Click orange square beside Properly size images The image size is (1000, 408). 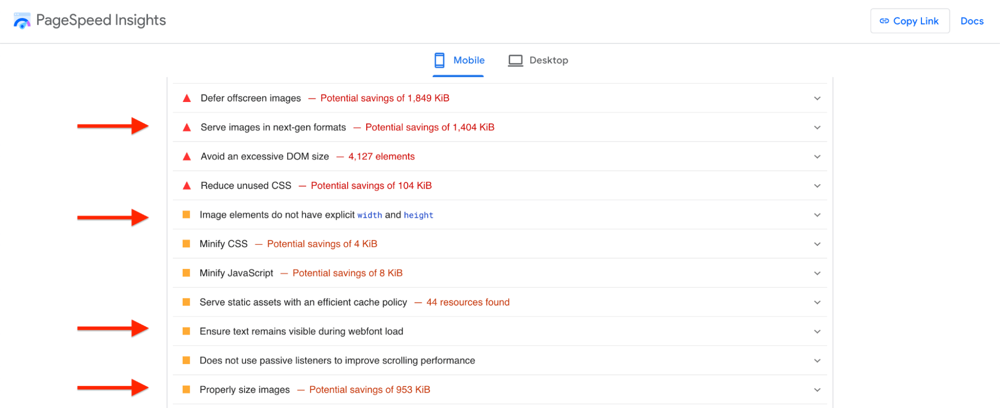[186, 389]
